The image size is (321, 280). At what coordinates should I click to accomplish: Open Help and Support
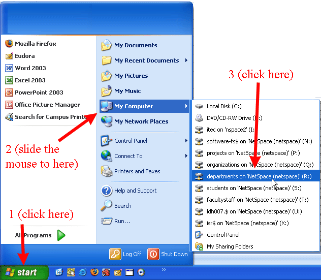(x=129, y=191)
